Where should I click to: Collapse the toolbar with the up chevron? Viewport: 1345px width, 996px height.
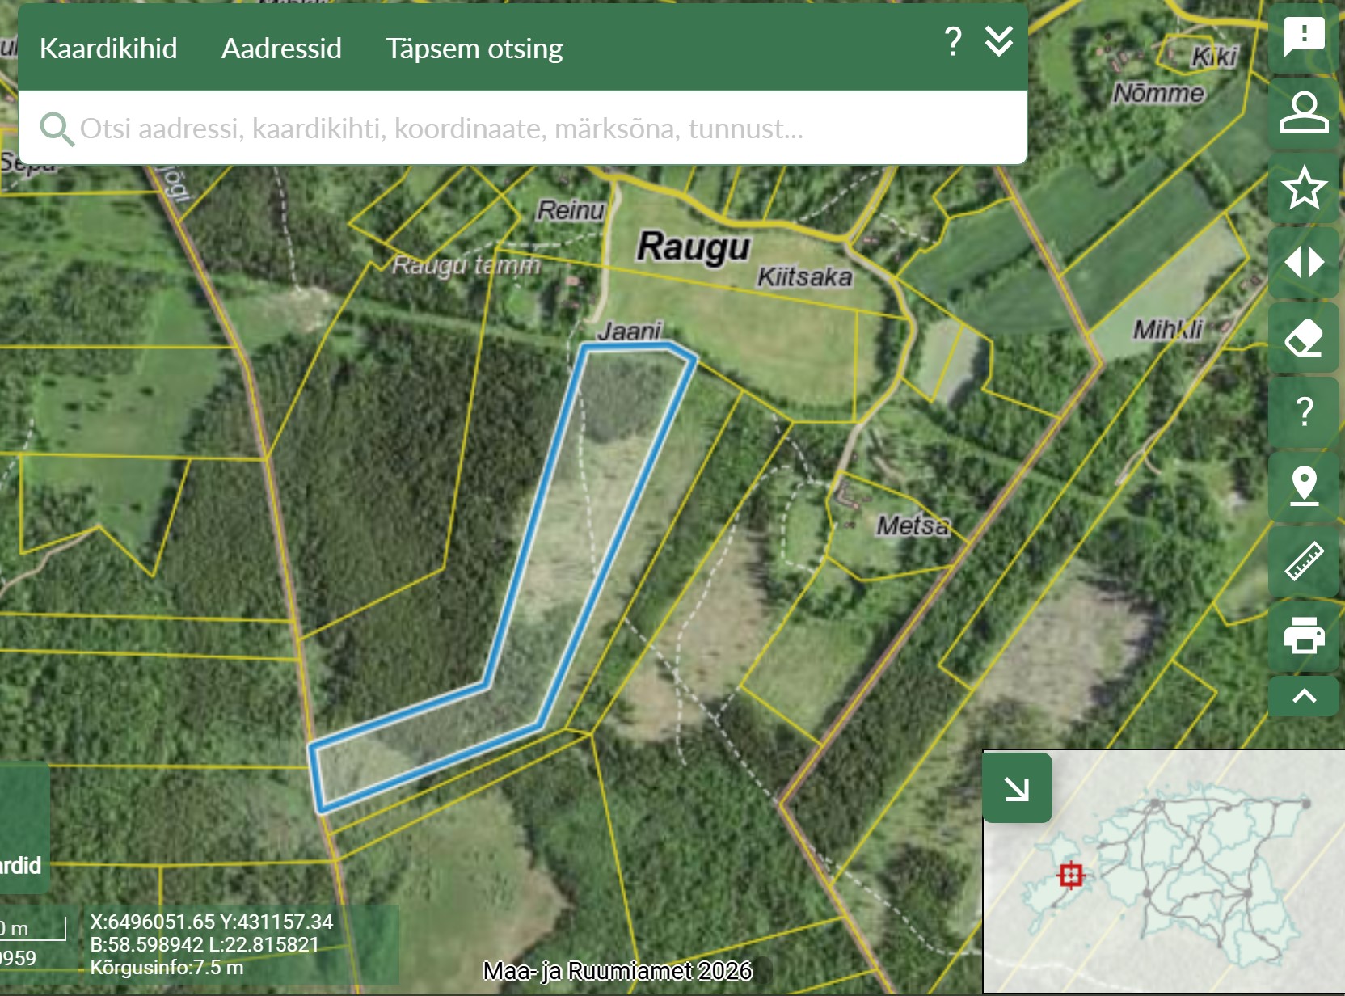[1304, 697]
